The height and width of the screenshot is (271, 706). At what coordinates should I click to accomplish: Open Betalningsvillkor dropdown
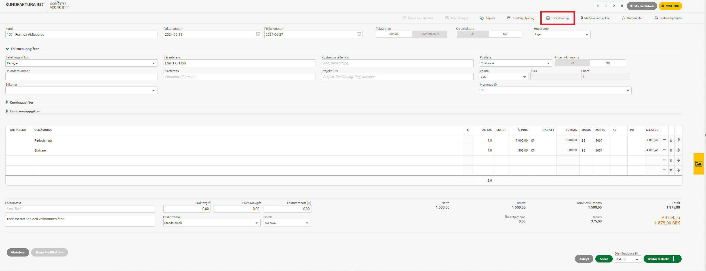pos(81,63)
